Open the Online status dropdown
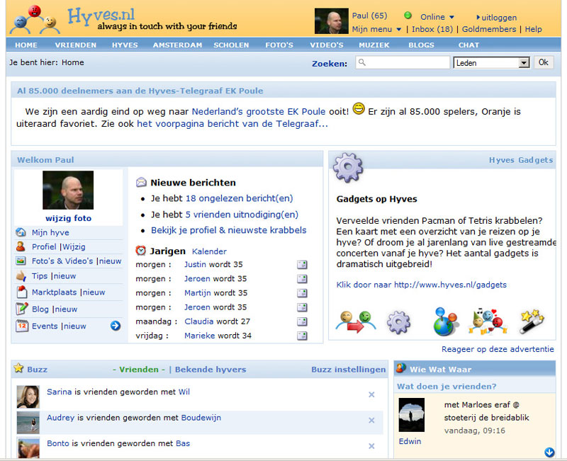 point(451,17)
